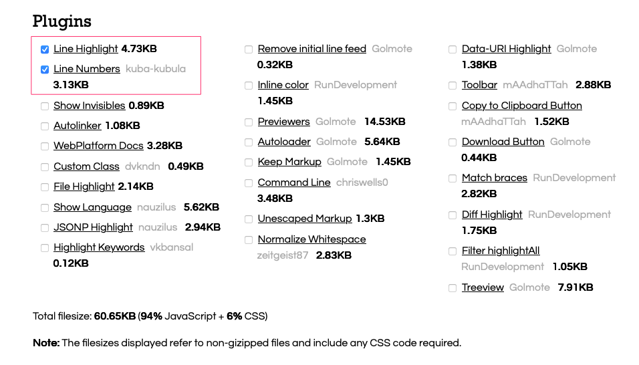Viewport: 639px width, 365px height.
Task: Check the Autoloader plugin checkbox
Action: click(249, 142)
